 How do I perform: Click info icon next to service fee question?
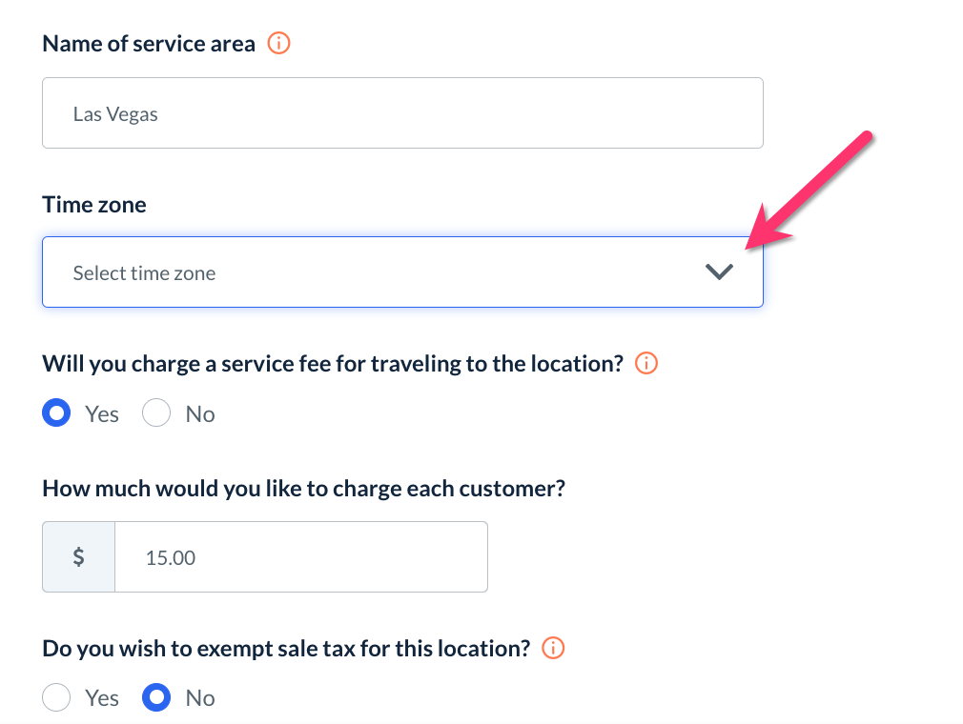pyautogui.click(x=646, y=364)
